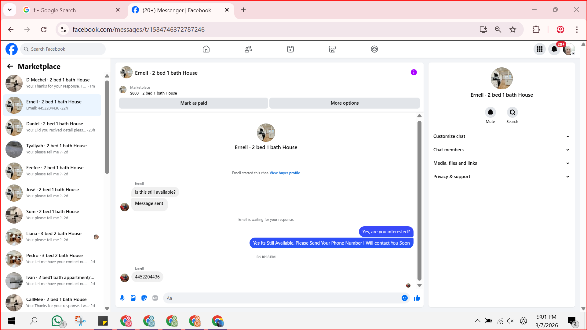Open Windows Start menu
This screenshot has height=330, width=587.
(12, 321)
